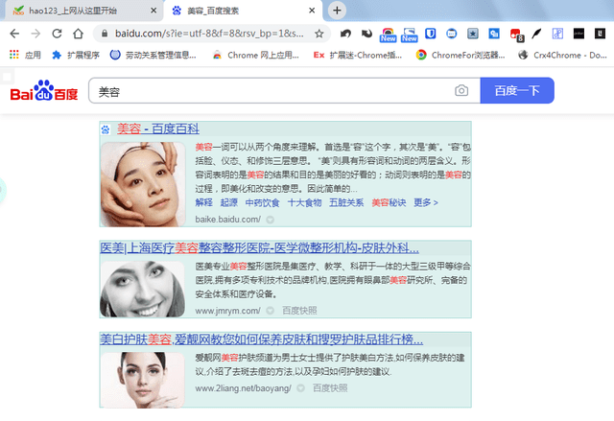Open 劳动关系管理信息 bookmark

point(153,56)
